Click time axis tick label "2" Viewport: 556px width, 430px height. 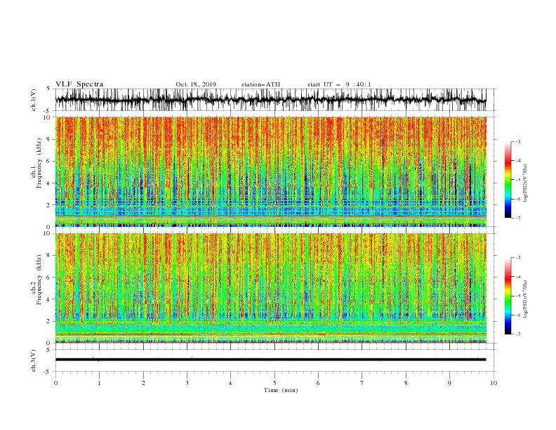(x=143, y=383)
